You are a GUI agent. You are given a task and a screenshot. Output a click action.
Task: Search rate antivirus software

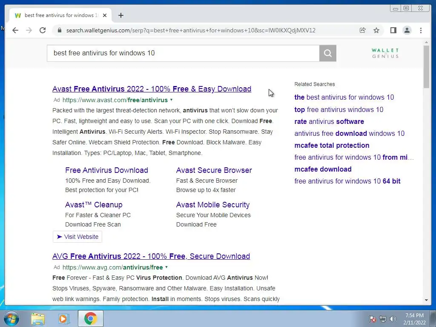click(329, 121)
